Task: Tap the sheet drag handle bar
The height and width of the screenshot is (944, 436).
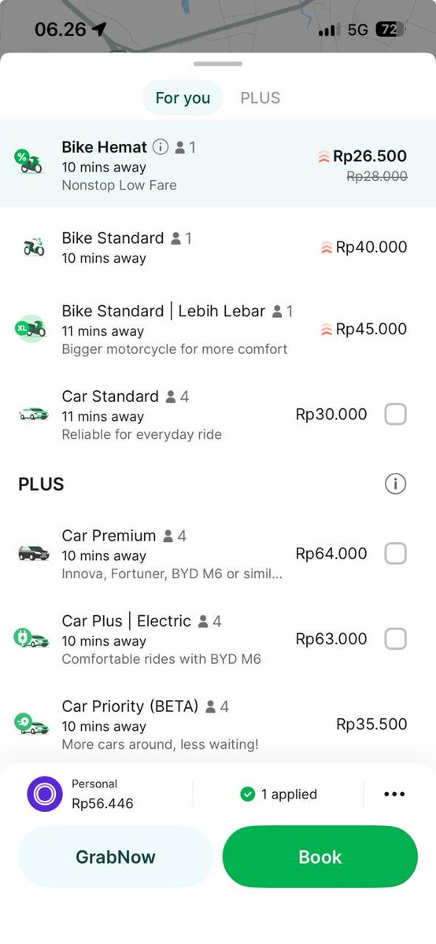Action: coord(218,64)
